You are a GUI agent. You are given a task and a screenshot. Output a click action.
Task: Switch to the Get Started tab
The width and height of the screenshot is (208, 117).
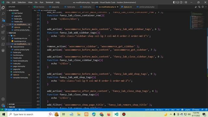[x=39, y=7]
